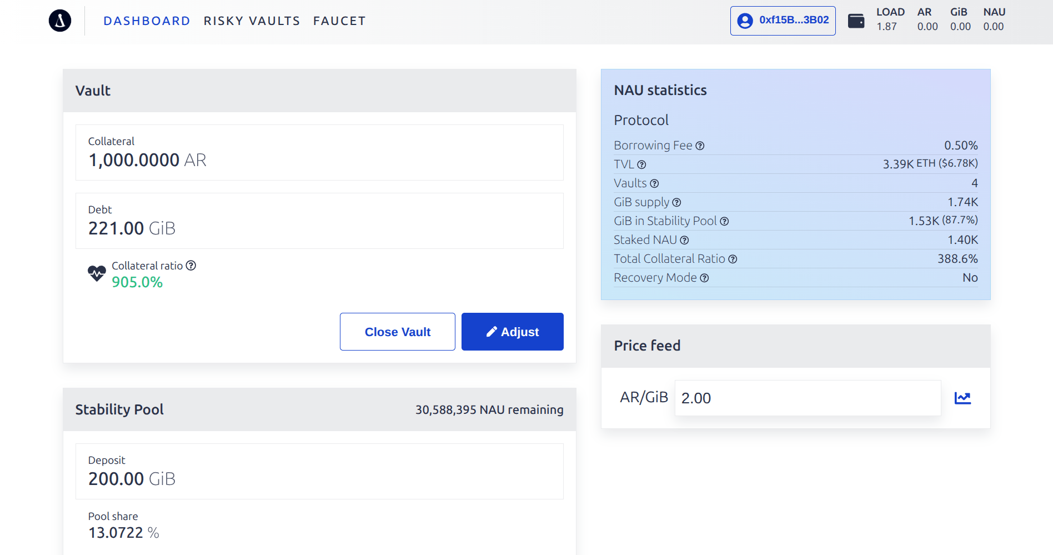Click the price feed chart icon
Screen dimensions: 1053x555
coord(962,398)
